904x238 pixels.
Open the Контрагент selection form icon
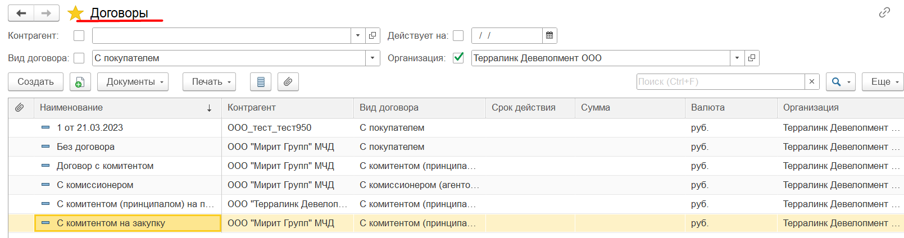[x=372, y=35]
